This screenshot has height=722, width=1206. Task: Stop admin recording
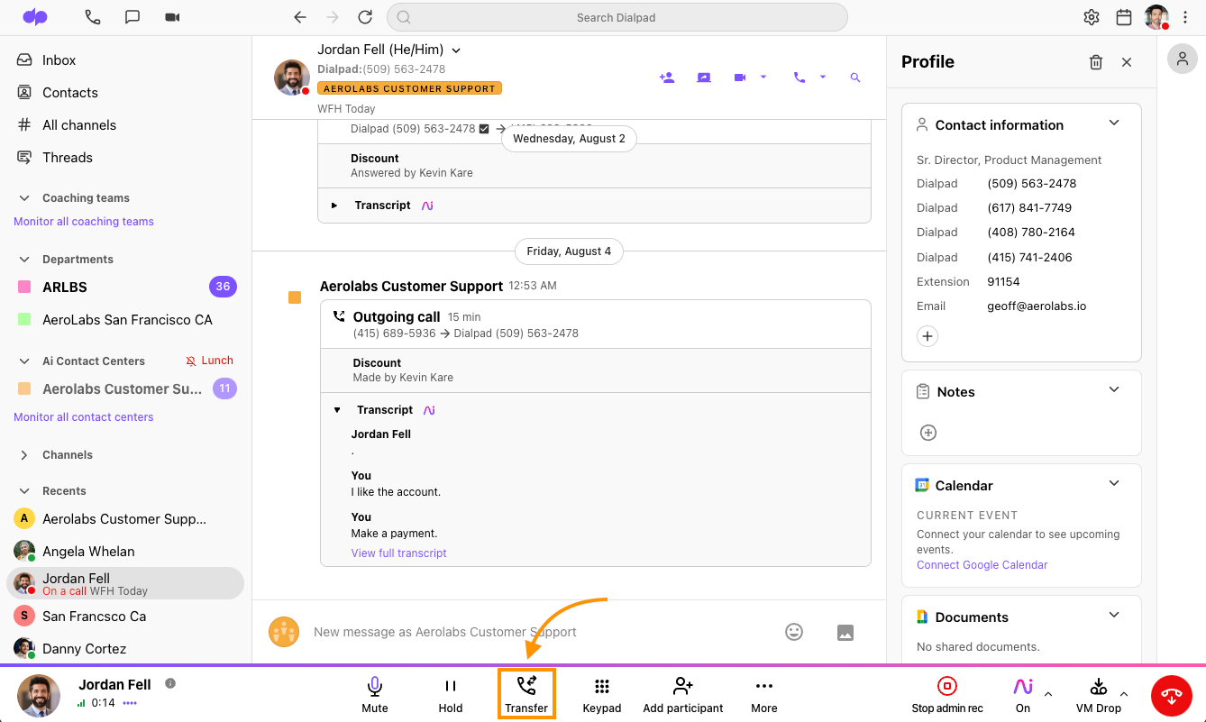click(x=947, y=694)
